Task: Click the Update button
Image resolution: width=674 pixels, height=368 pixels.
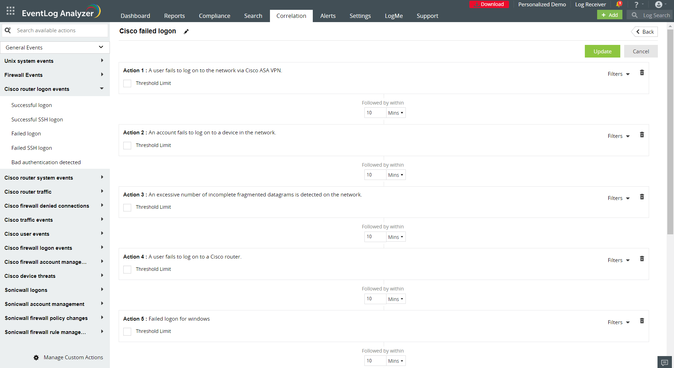Action: pyautogui.click(x=602, y=51)
